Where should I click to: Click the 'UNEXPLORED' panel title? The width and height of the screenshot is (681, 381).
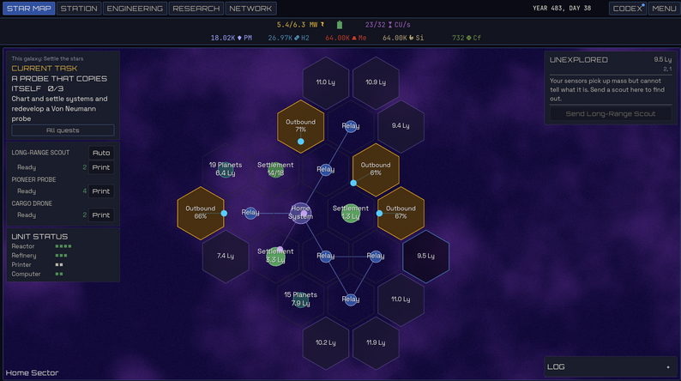click(578, 60)
